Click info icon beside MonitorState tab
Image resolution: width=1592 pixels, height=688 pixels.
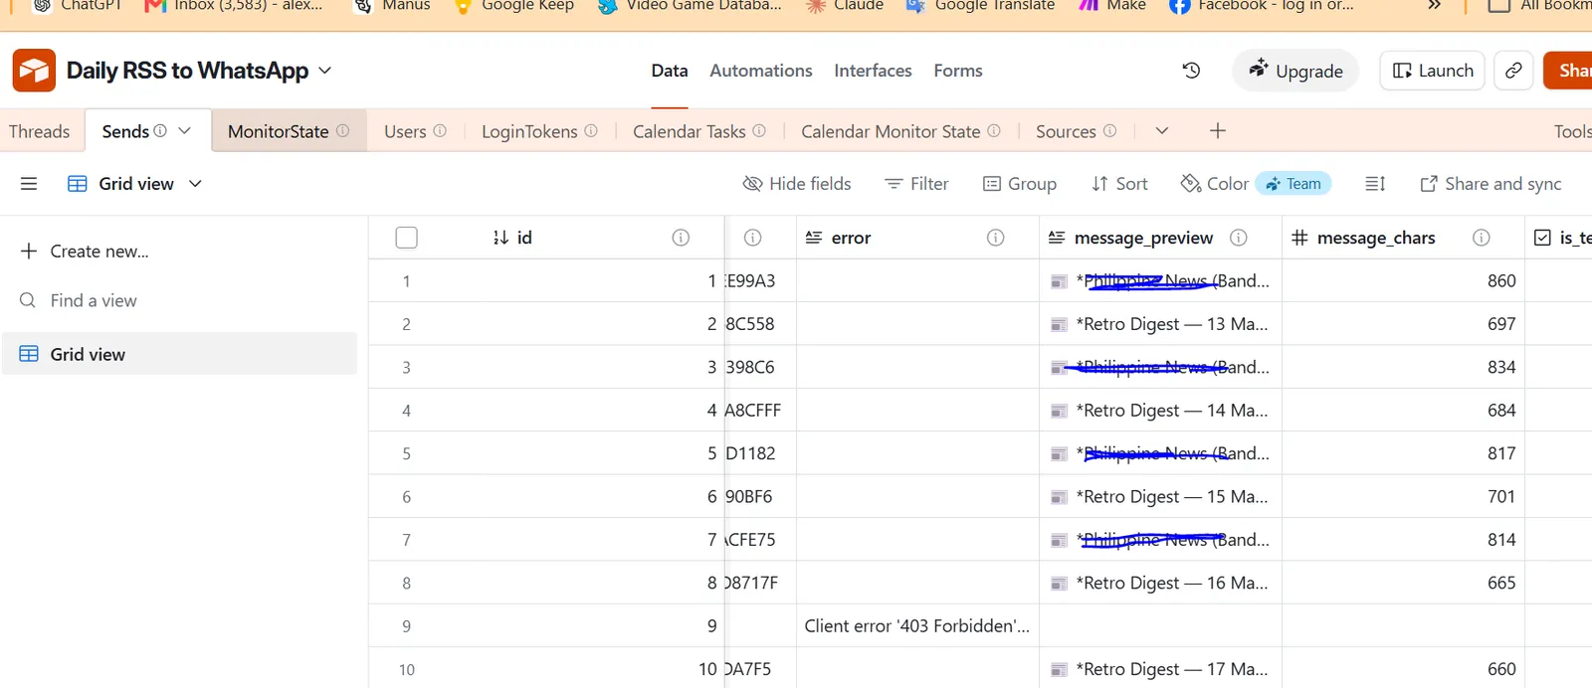tap(342, 131)
